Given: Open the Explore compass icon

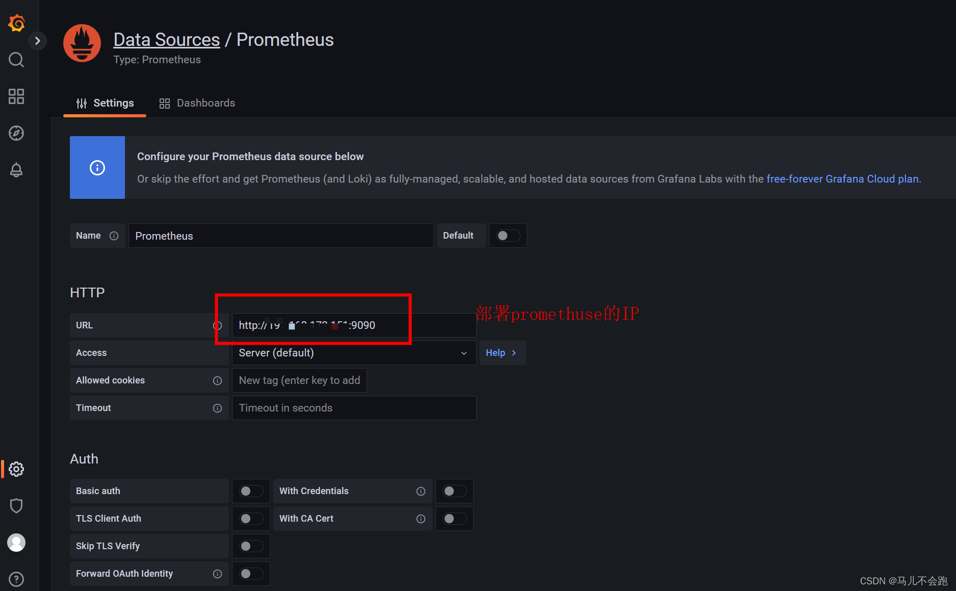Looking at the screenshot, I should point(16,133).
